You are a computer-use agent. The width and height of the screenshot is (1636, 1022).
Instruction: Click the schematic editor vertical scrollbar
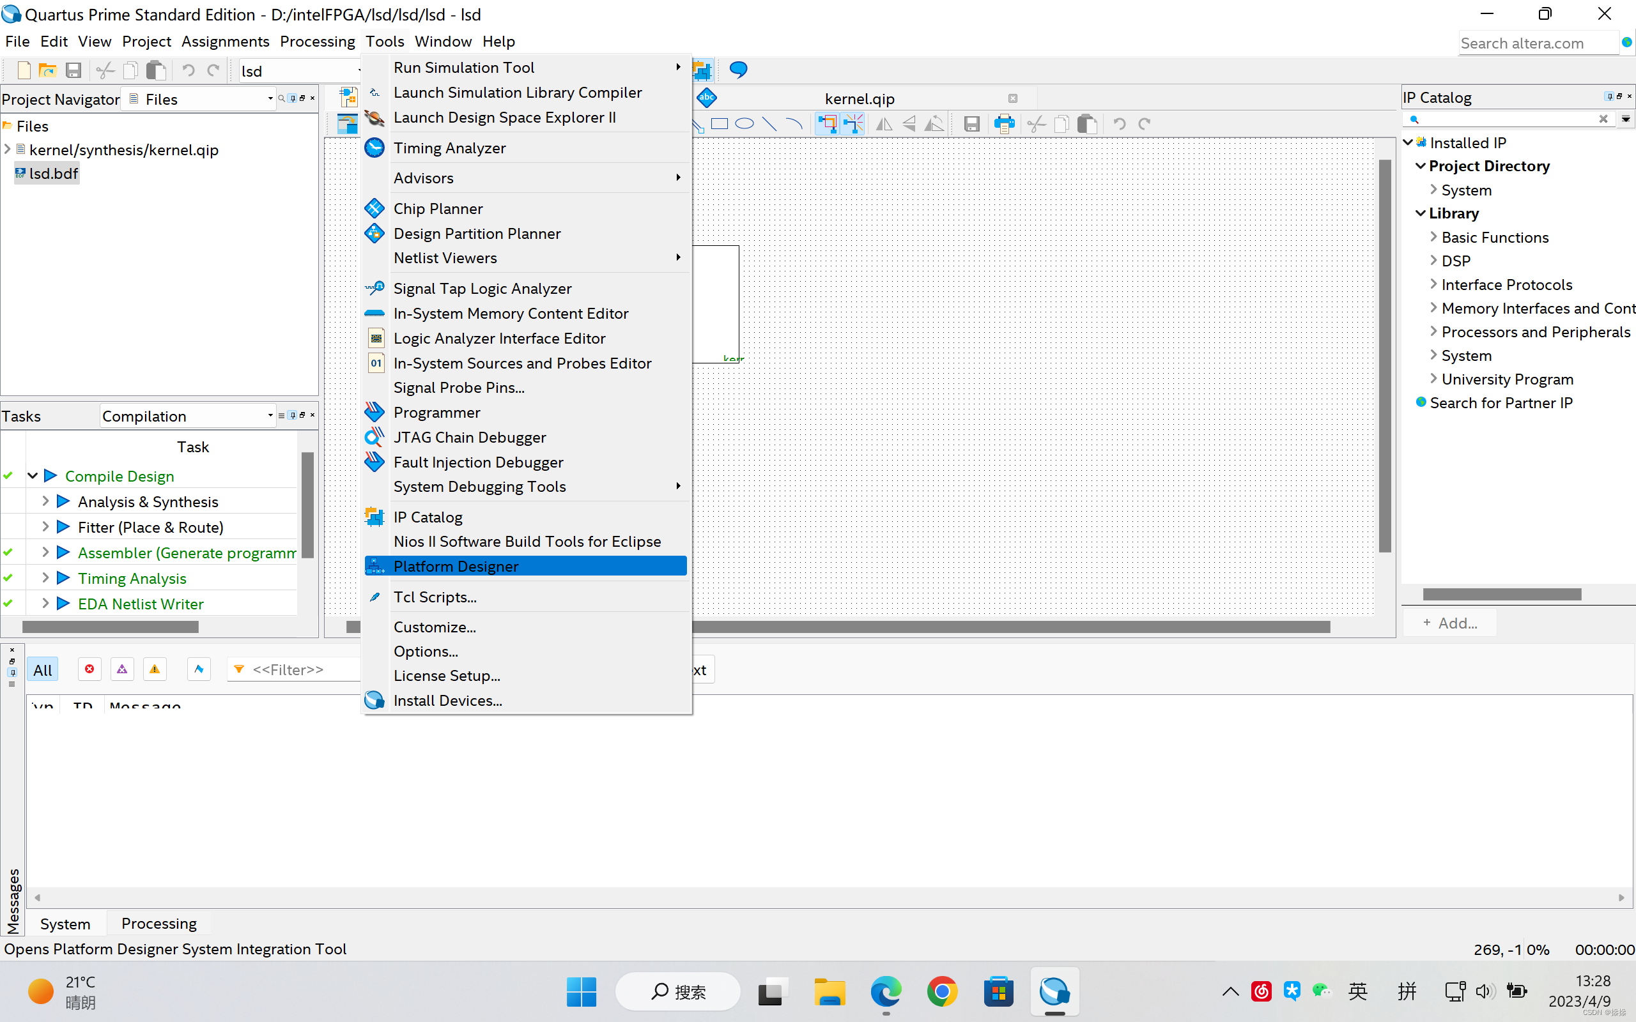point(1384,356)
